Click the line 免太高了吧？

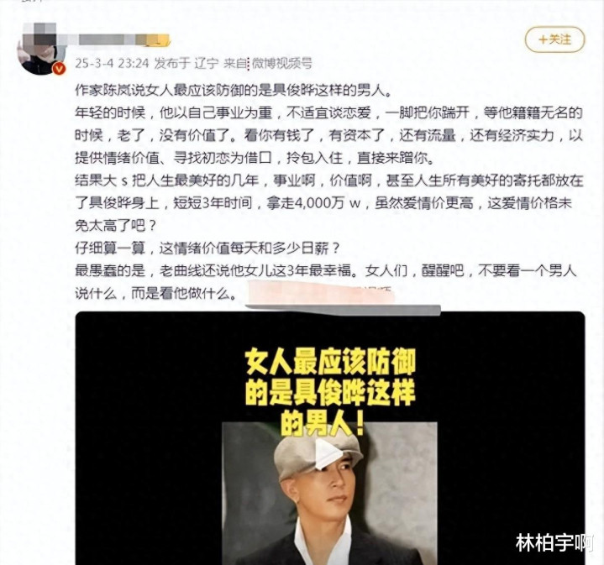(116, 226)
